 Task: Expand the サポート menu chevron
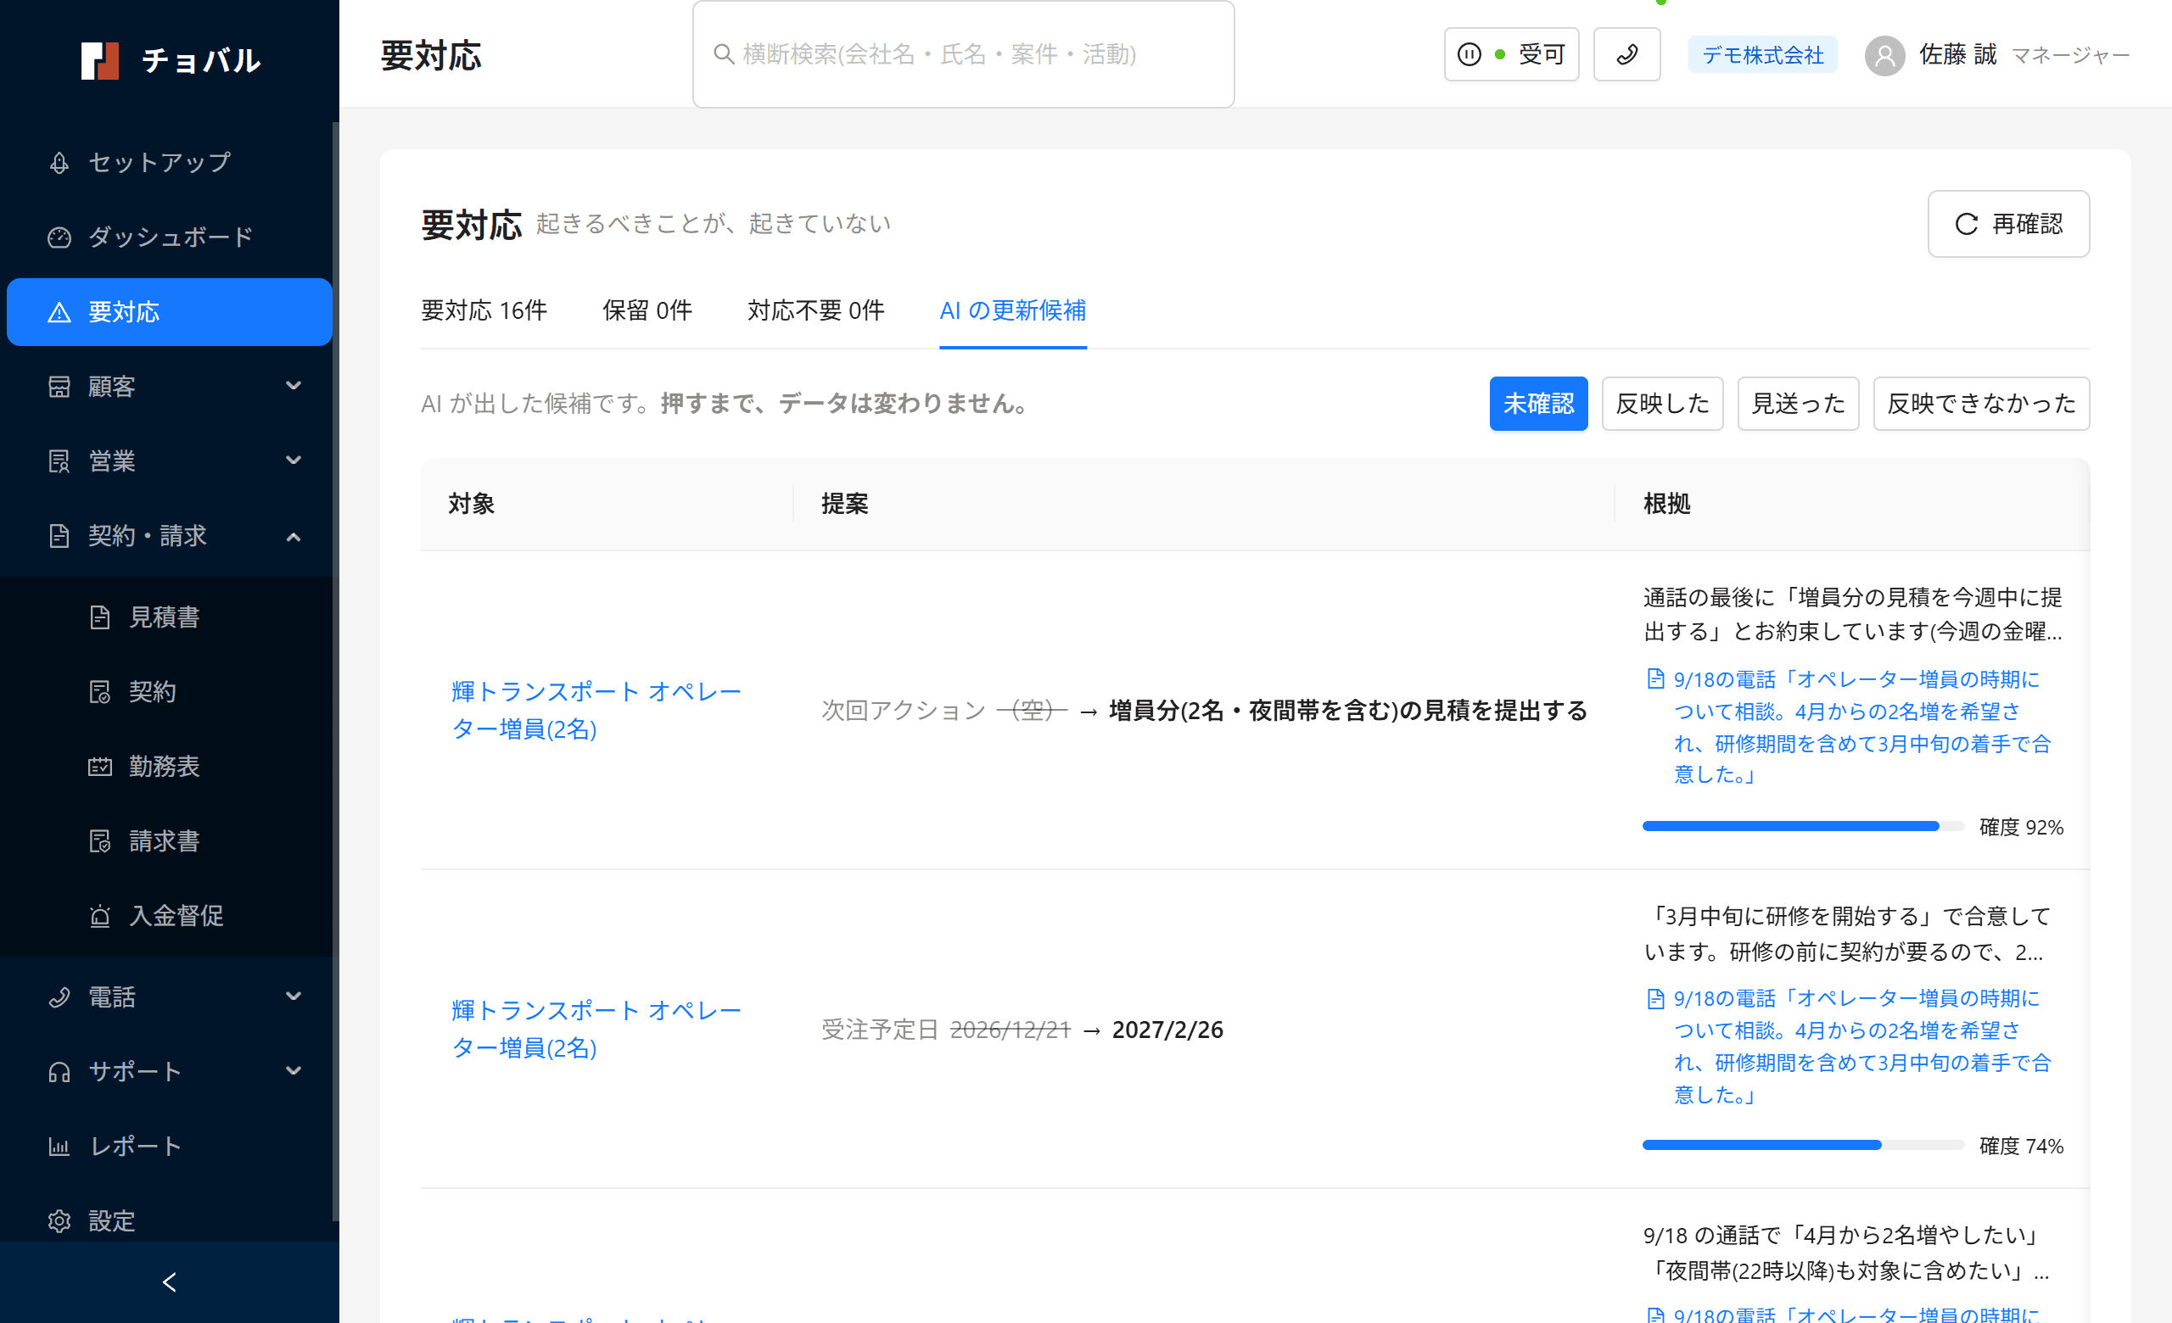pyautogui.click(x=294, y=1071)
